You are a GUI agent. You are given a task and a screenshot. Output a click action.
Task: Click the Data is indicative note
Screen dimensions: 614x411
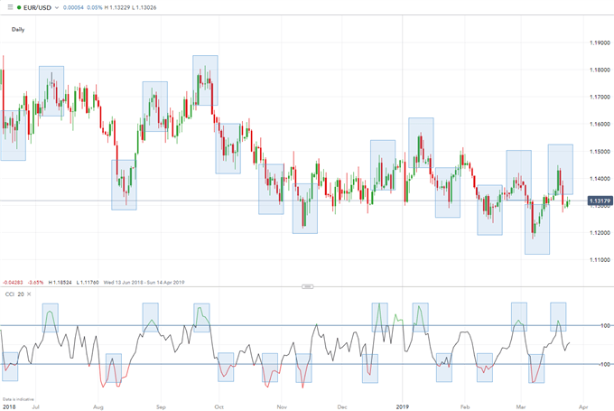[x=18, y=399]
